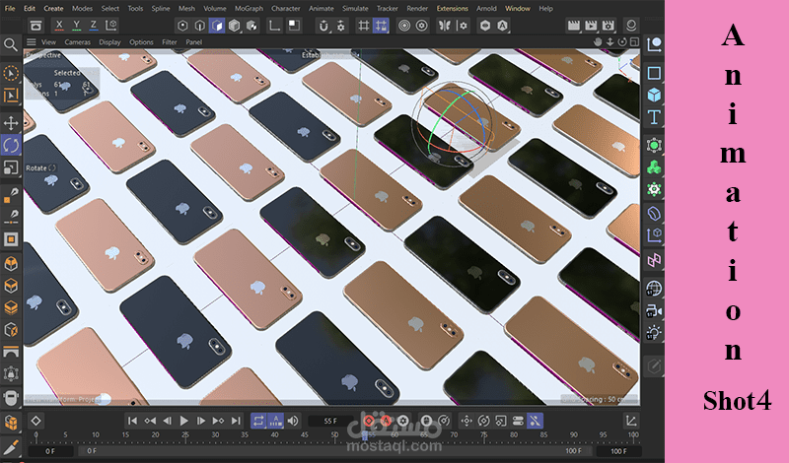Click the Light icon in right toolbar
The image size is (789, 463).
(x=654, y=333)
